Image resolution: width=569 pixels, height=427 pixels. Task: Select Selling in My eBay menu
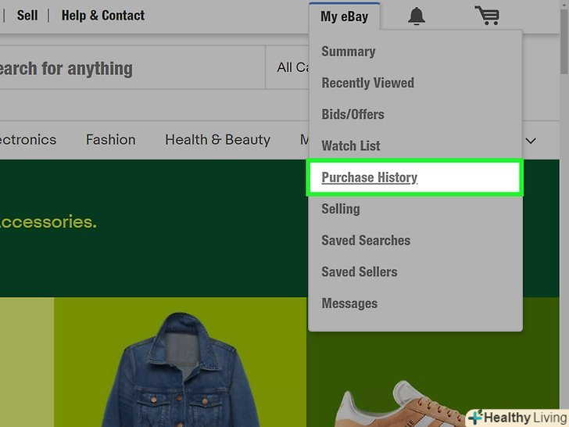click(341, 209)
